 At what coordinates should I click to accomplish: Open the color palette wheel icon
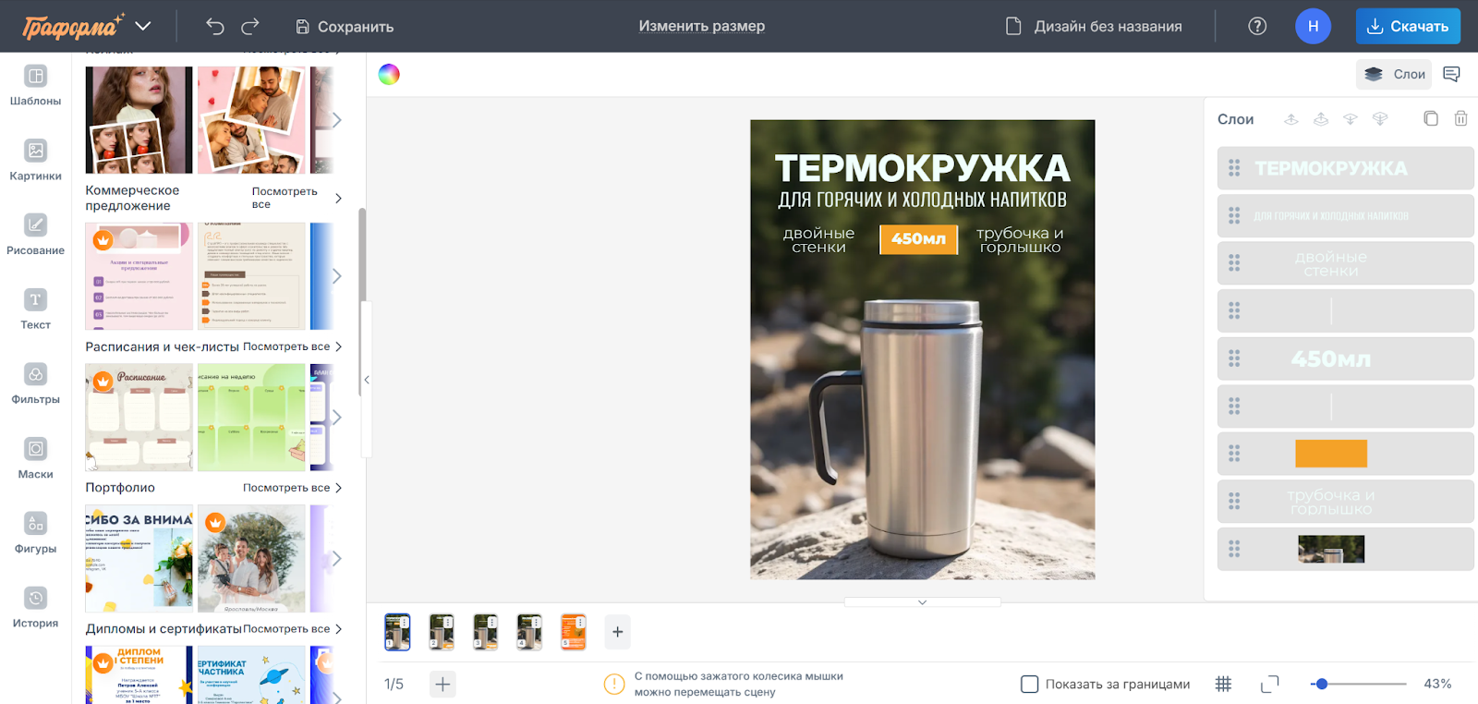click(389, 75)
